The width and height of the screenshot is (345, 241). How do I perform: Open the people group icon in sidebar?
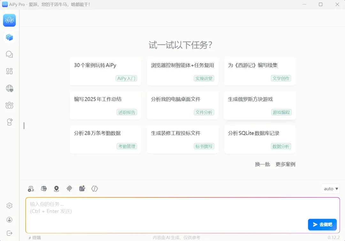[x=10, y=105]
